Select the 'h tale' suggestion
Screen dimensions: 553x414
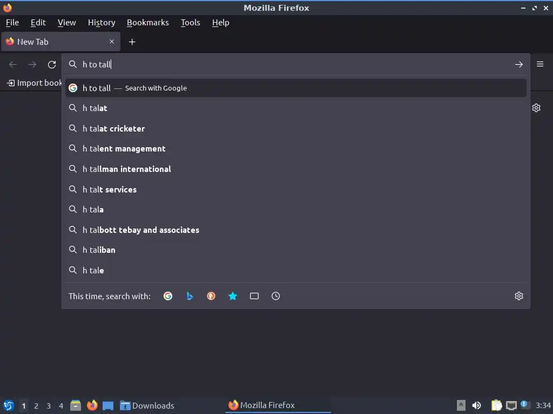coord(296,271)
